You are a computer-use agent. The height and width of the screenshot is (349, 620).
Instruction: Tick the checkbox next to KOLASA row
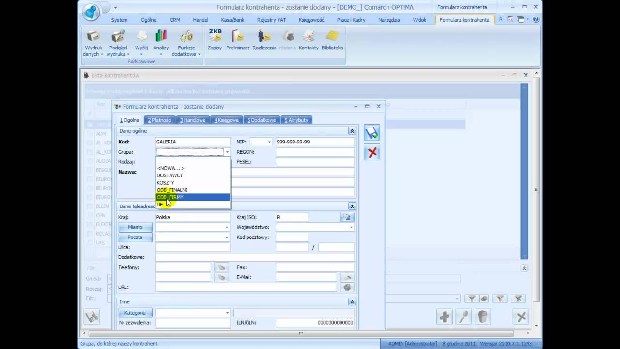(90, 234)
